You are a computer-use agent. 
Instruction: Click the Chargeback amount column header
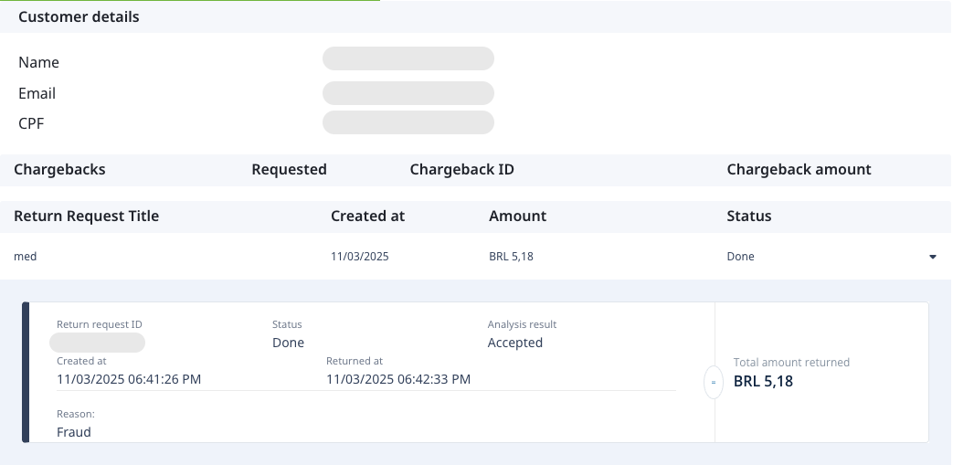coord(799,170)
